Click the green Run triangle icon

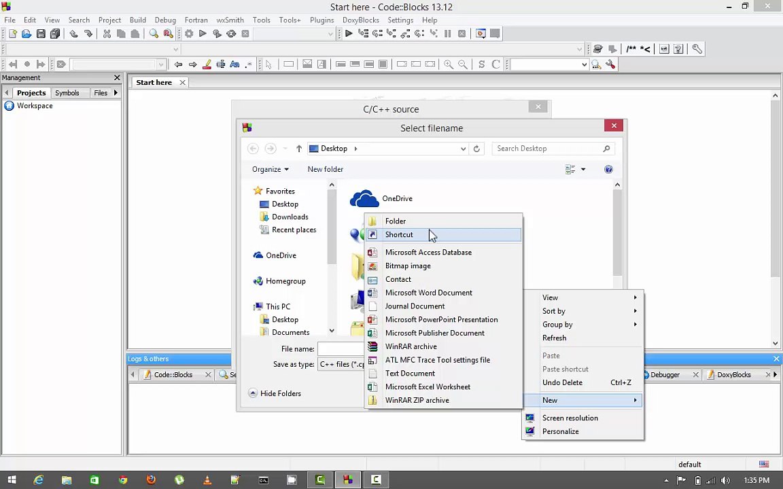coord(203,33)
